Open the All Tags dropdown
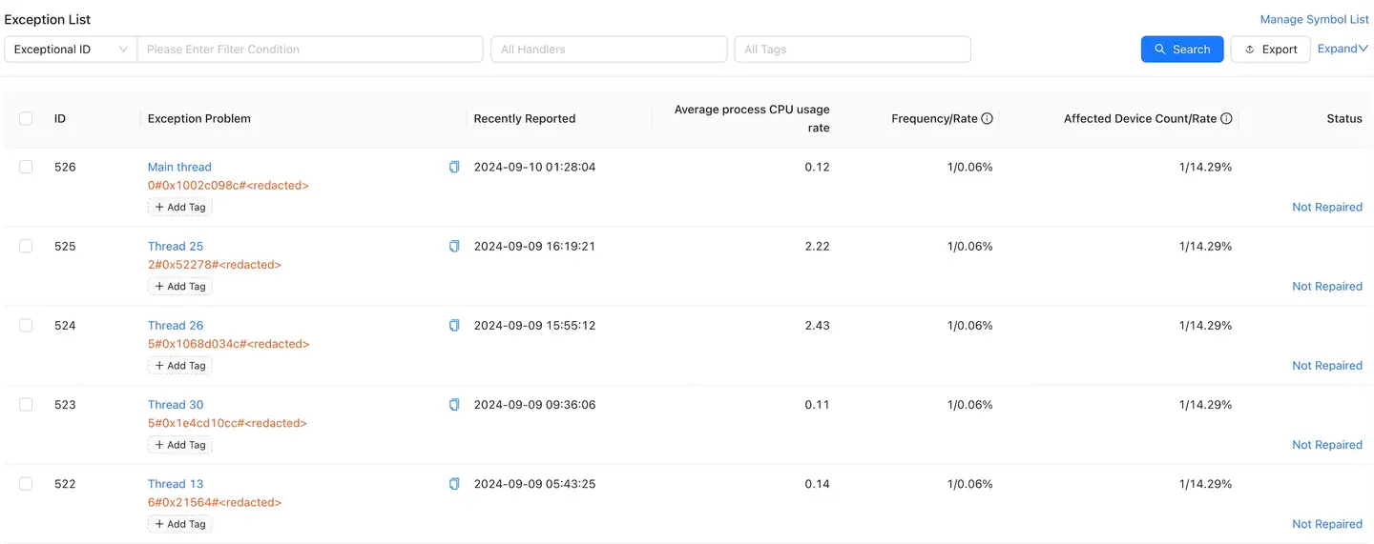The height and width of the screenshot is (544, 1374). pos(851,50)
